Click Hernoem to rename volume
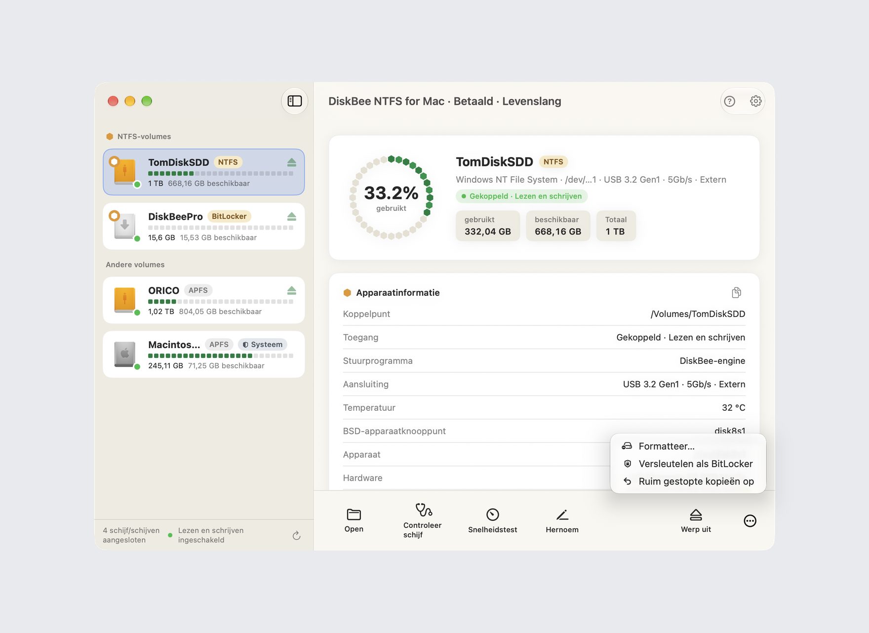Screen dimensions: 869x633 point(562,520)
